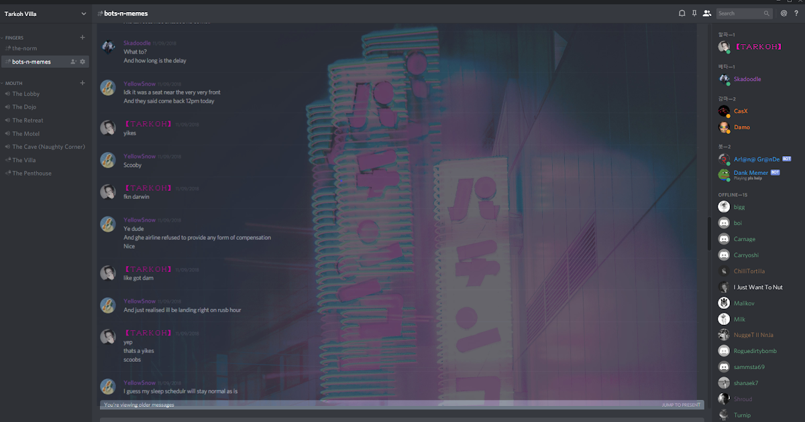Open pinned messages pin icon
This screenshot has height=422, width=805.
click(694, 13)
